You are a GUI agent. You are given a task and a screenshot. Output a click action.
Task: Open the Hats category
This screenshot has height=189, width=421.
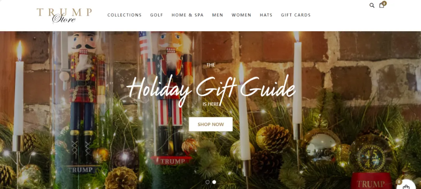click(x=266, y=15)
